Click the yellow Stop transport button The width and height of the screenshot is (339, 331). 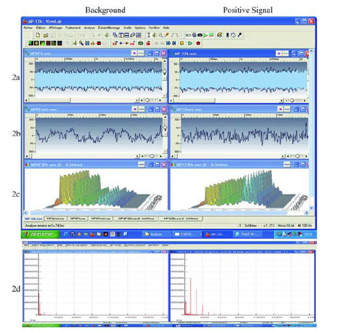point(182,43)
